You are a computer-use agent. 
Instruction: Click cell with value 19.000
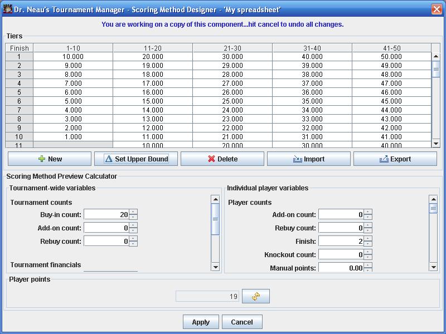point(153,65)
